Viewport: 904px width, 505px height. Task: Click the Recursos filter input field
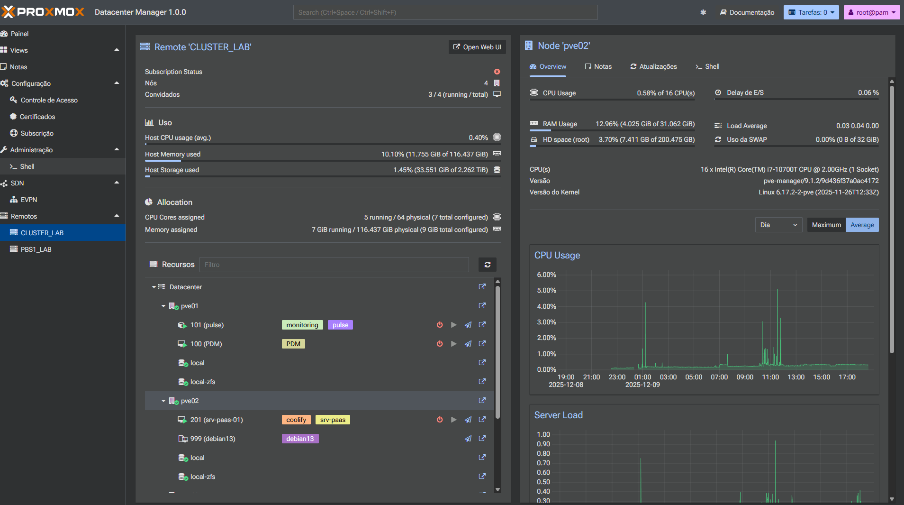(334, 265)
